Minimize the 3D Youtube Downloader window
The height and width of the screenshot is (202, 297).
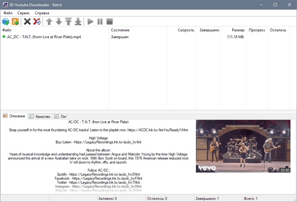pyautogui.click(x=261, y=5)
